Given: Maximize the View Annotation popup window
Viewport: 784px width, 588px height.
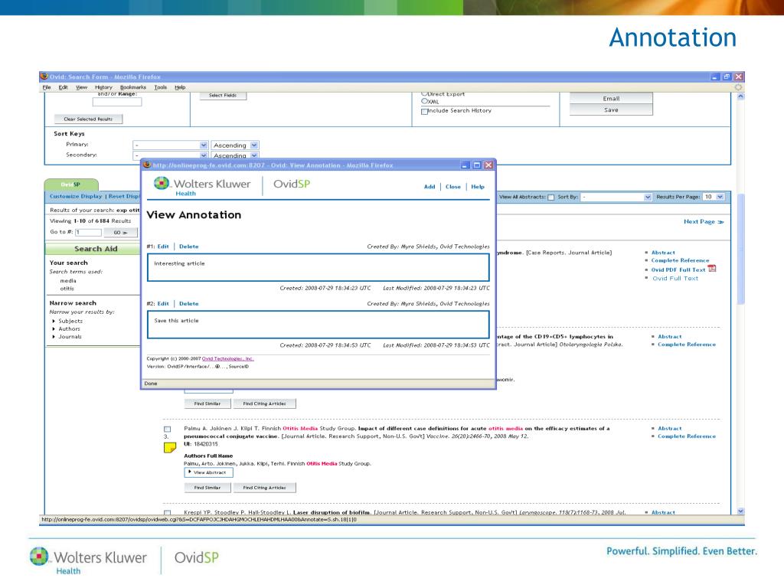Looking at the screenshot, I should (x=477, y=165).
